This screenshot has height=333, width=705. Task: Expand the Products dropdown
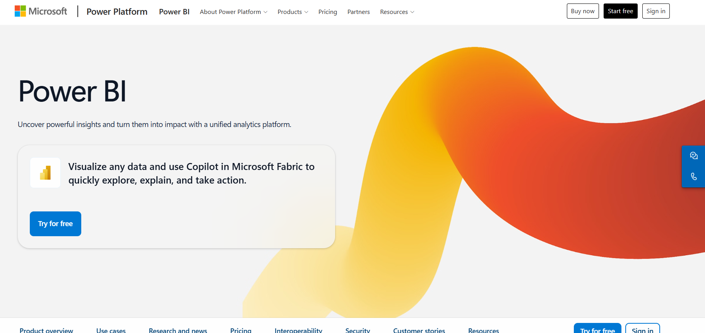[293, 12]
